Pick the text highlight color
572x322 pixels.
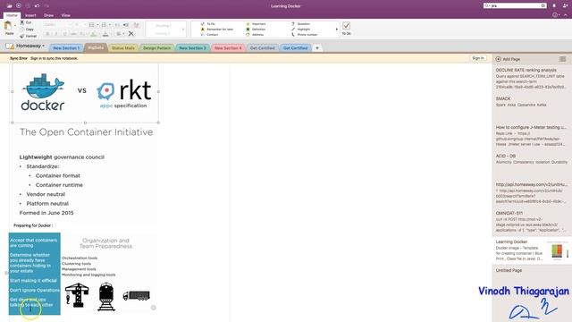[94, 34]
